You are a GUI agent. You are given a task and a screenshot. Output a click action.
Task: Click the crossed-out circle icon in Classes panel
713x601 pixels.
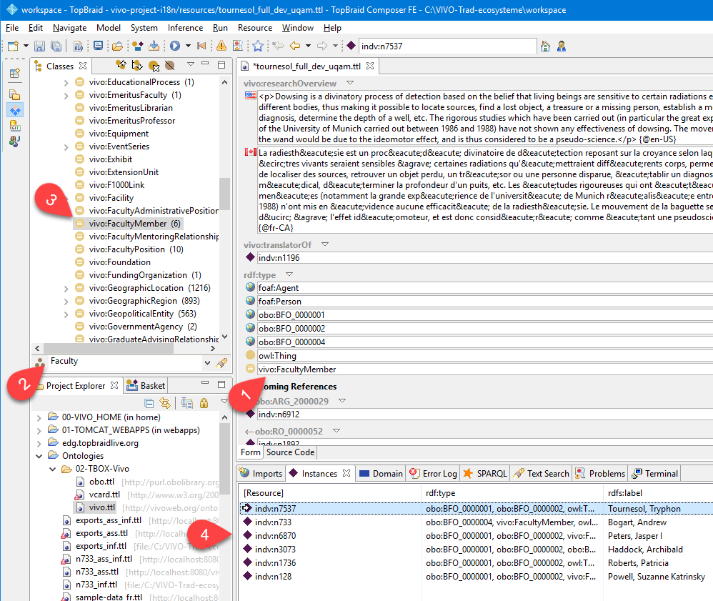tap(169, 66)
